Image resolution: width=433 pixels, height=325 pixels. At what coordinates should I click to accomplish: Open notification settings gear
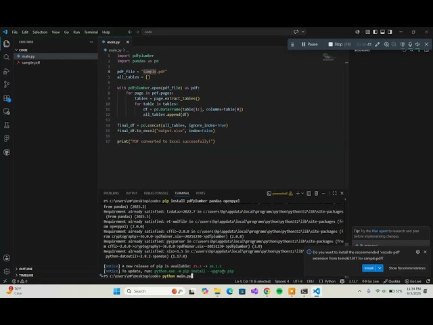(x=418, y=252)
